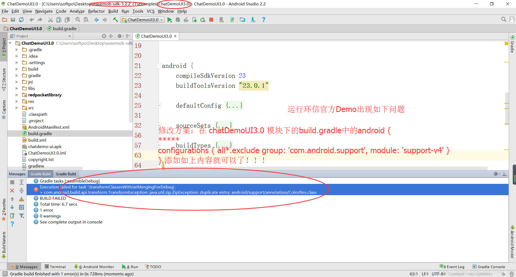The width and height of the screenshot is (516, 277).
Task: Hide the Project panel with pin icon
Action: tap(128, 36)
